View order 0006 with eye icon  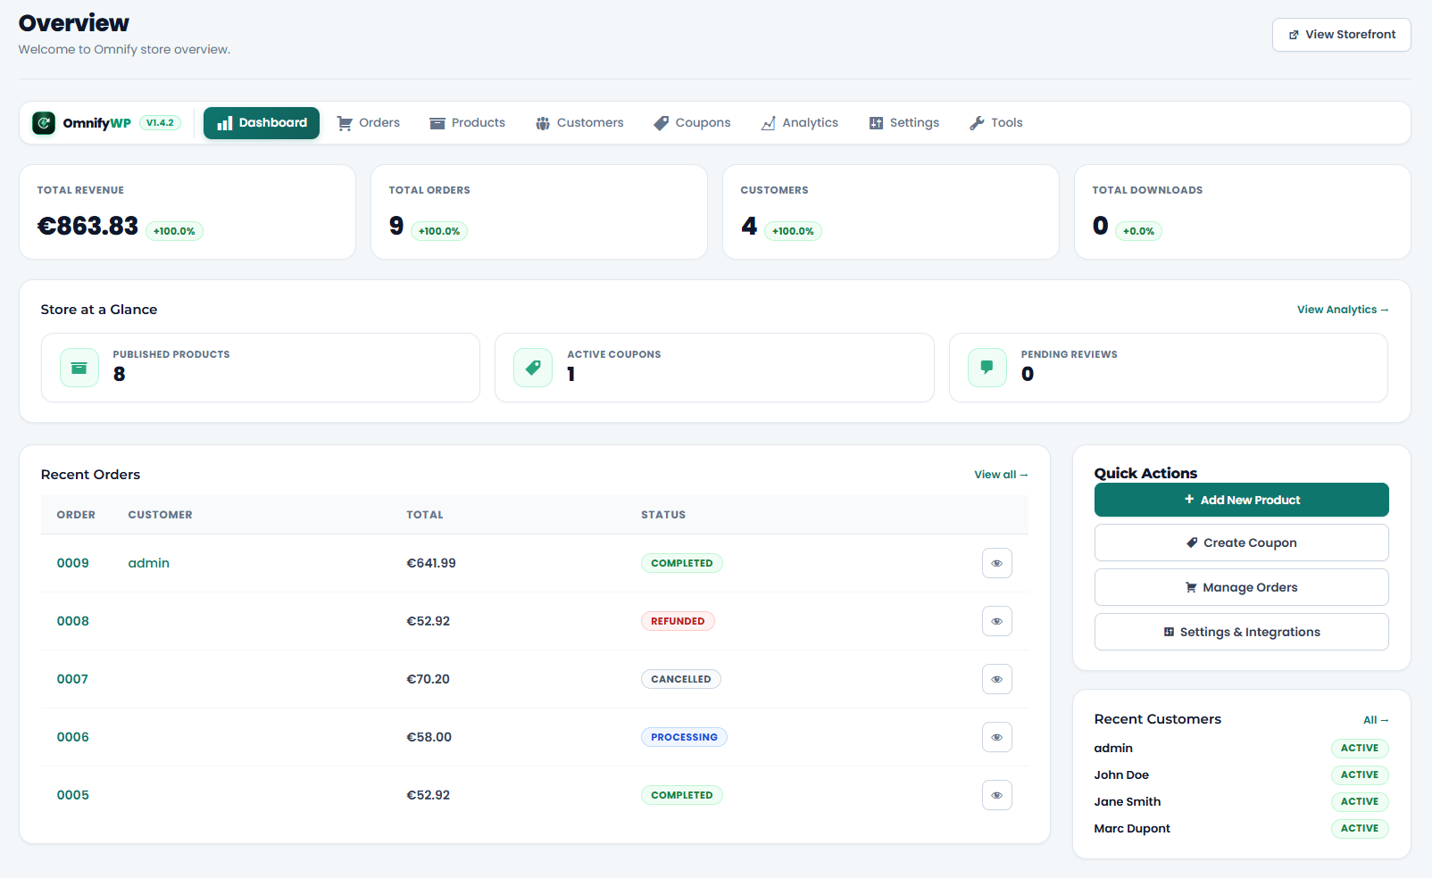pos(997,737)
